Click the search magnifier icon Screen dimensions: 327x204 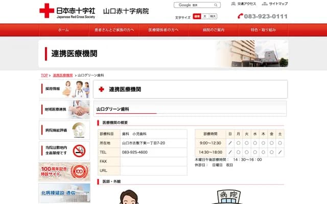pyautogui.click(x=216, y=5)
